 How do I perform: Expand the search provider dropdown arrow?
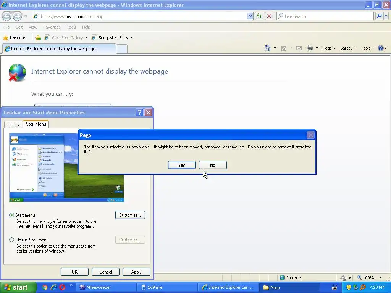click(386, 16)
